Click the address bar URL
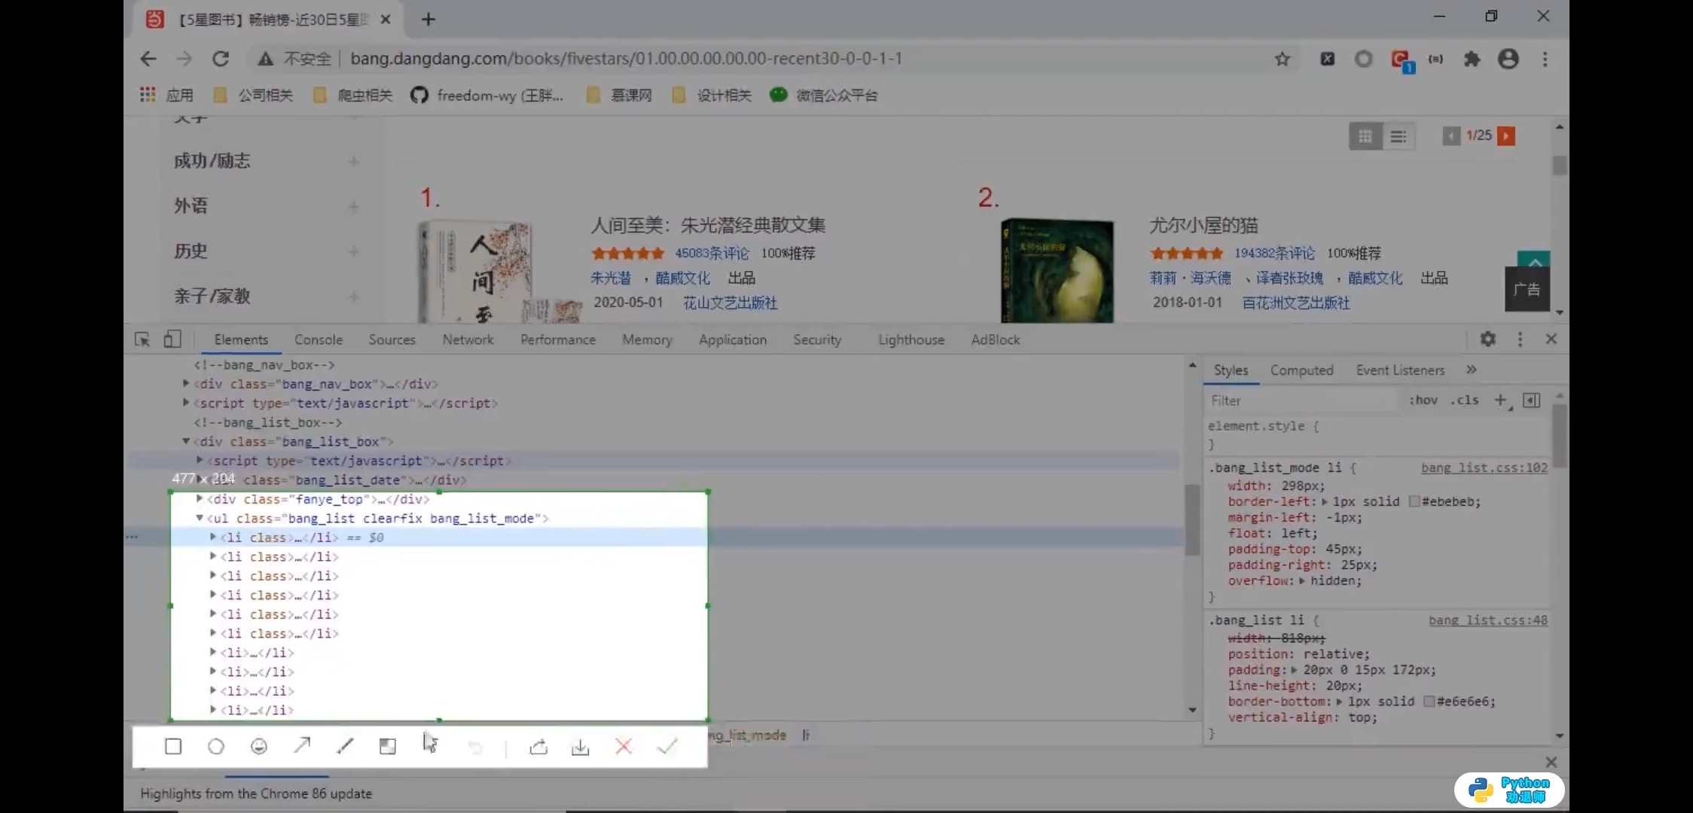Viewport: 1693px width, 813px height. pyautogui.click(x=626, y=59)
